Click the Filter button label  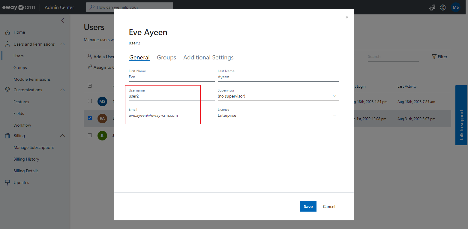pyautogui.click(x=442, y=57)
